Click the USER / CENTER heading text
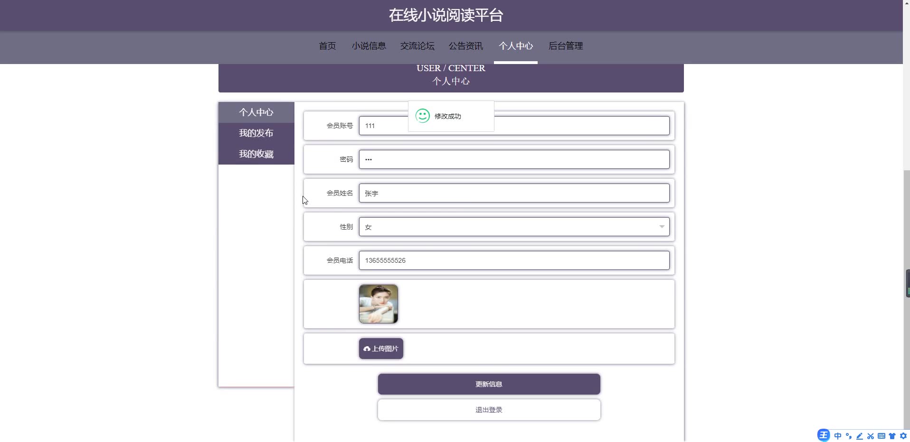Screen dimensions: 910x442 (x=451, y=68)
